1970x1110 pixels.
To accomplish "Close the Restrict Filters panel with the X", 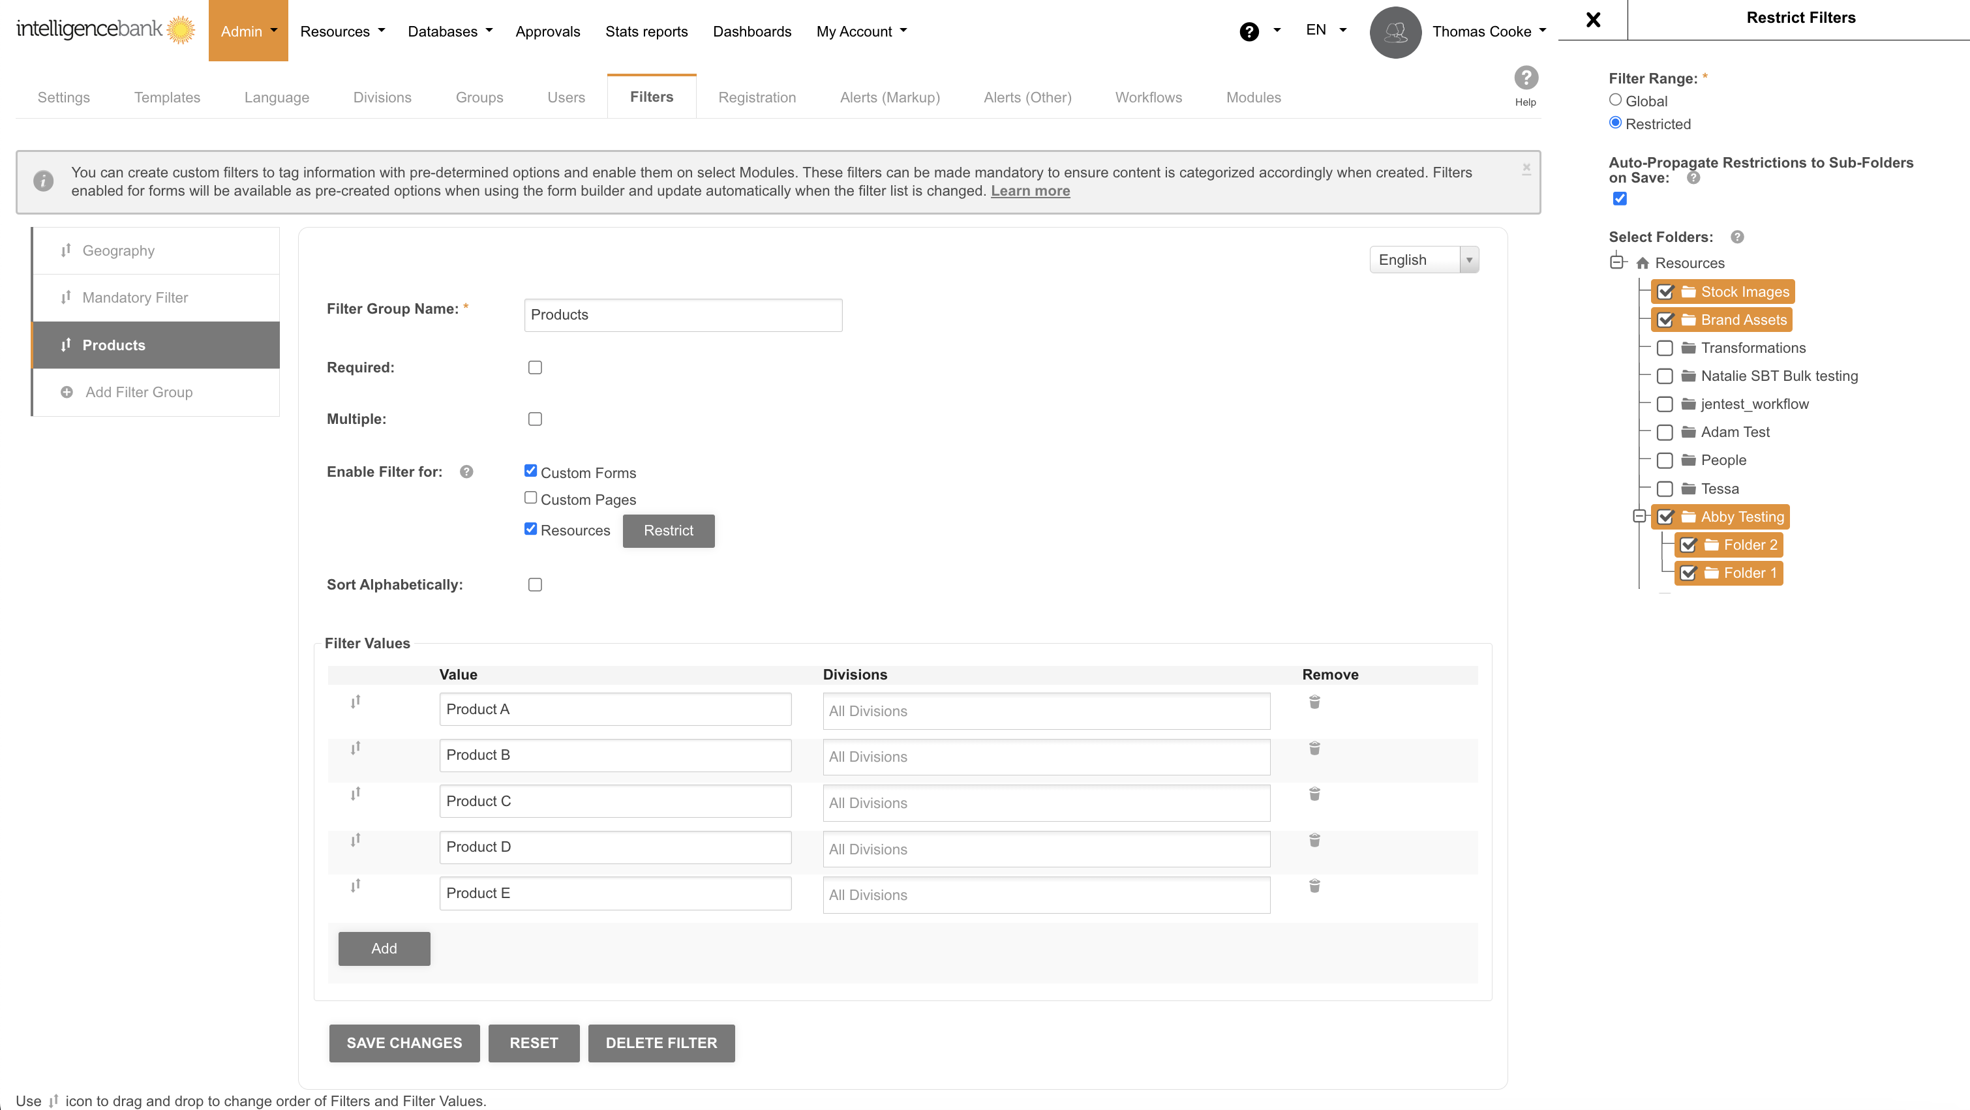I will [1593, 20].
